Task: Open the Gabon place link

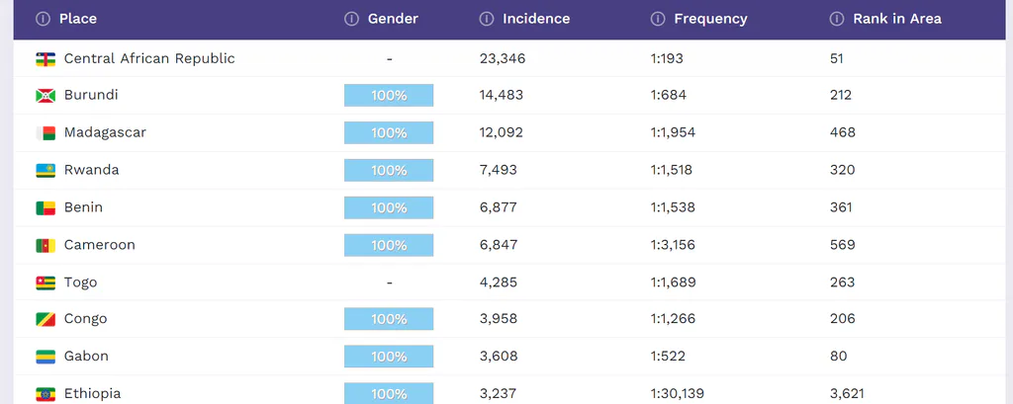Action: point(86,357)
